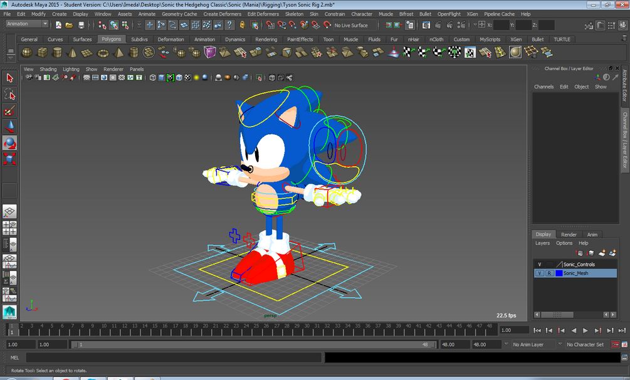The width and height of the screenshot is (630, 380).
Task: Open Channels menu in Channel Box
Action: pos(543,87)
